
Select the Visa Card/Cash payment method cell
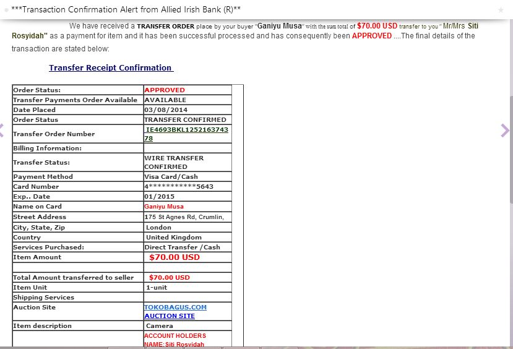tap(188, 176)
